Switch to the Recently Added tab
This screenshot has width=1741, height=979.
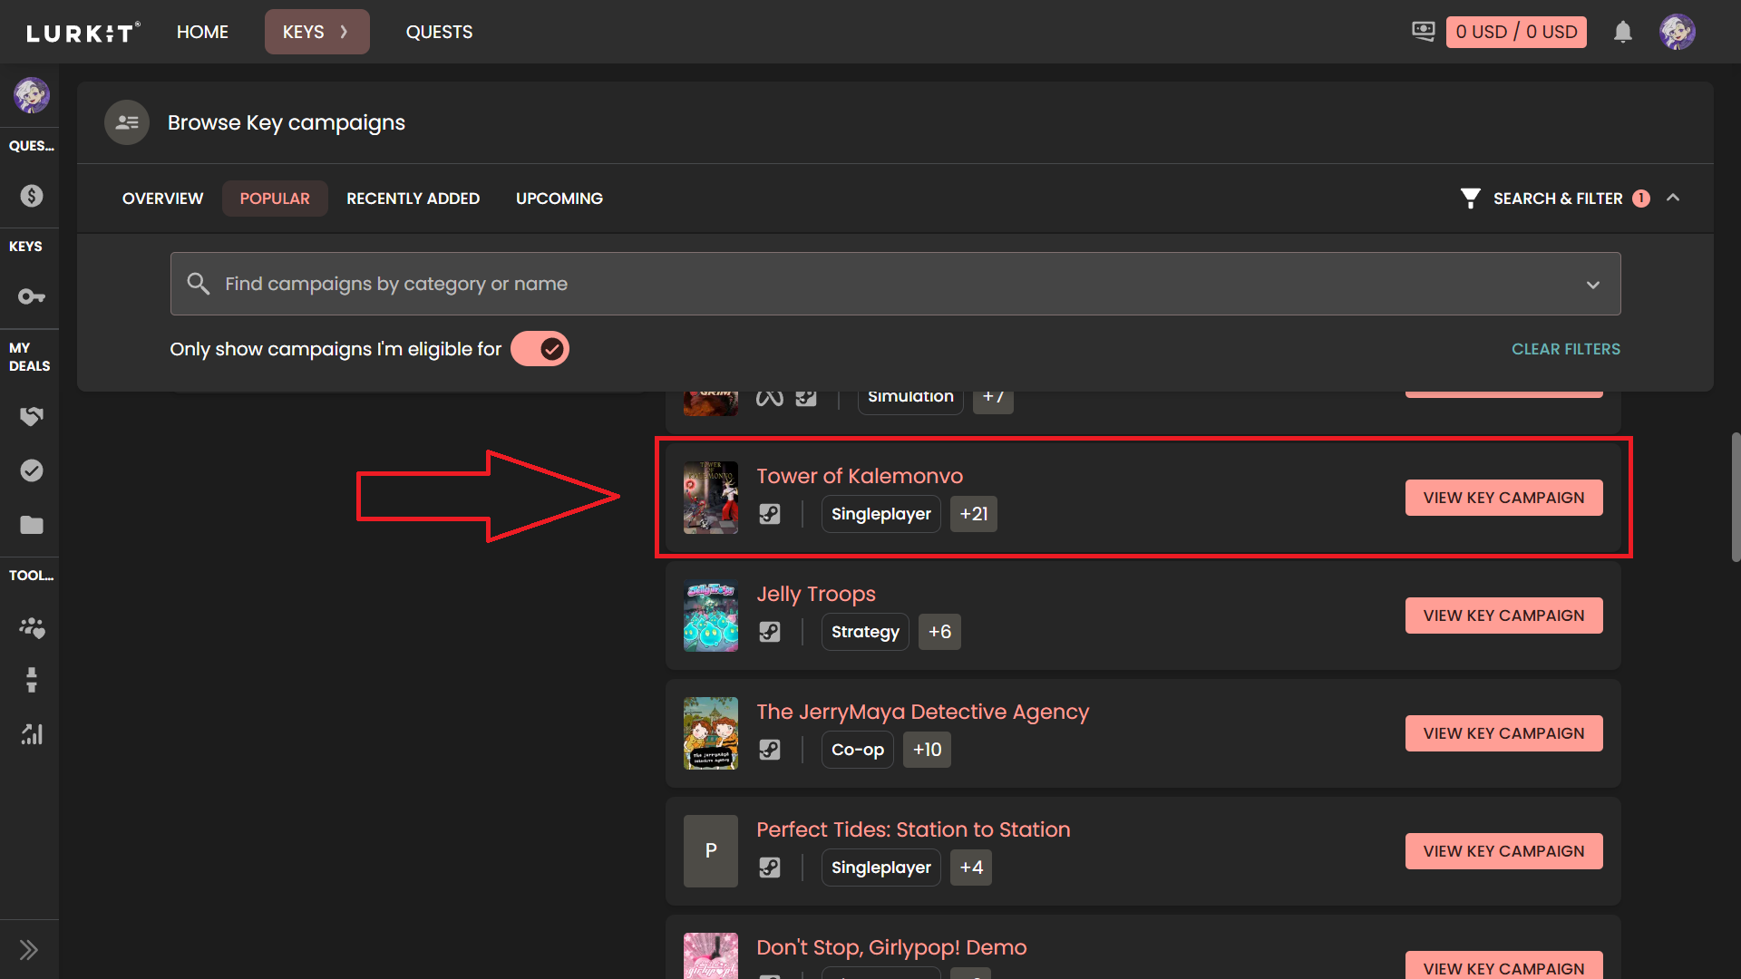(413, 199)
